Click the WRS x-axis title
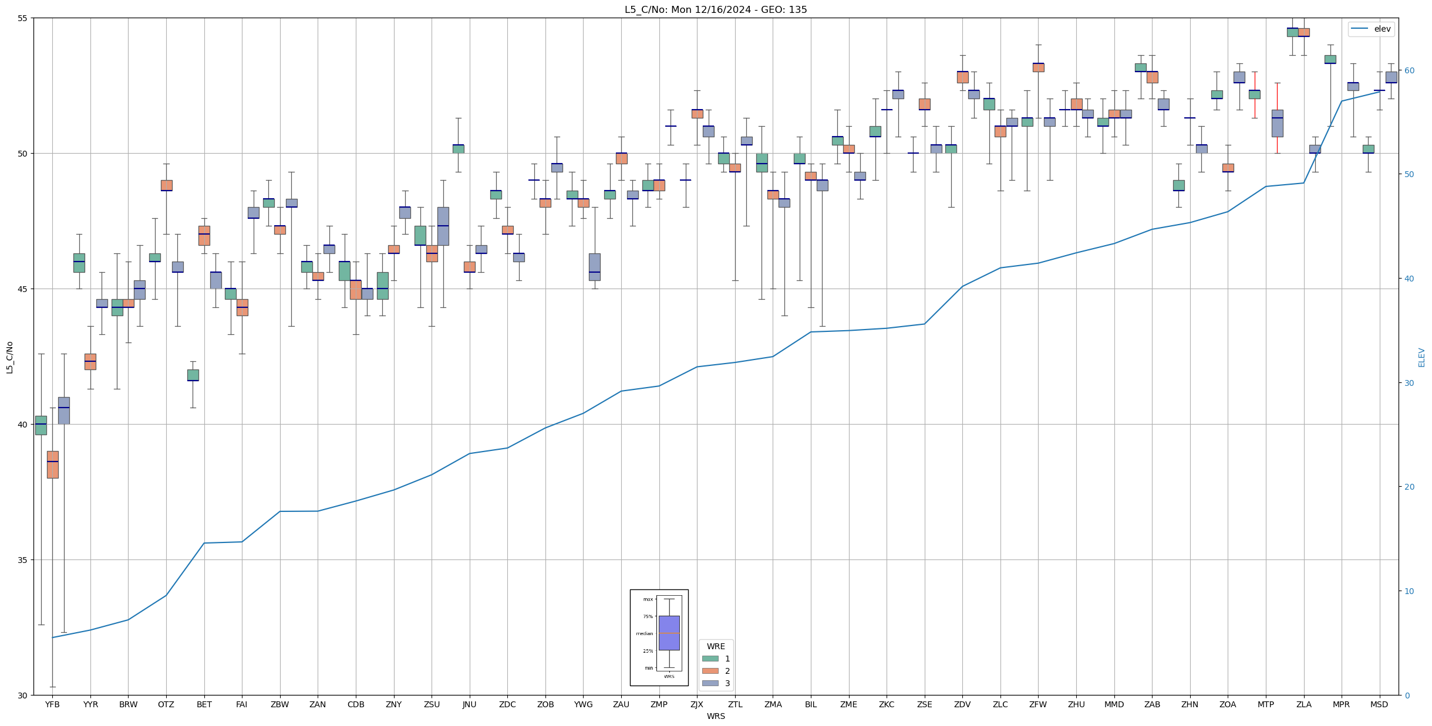The width and height of the screenshot is (1432, 726). click(x=715, y=716)
